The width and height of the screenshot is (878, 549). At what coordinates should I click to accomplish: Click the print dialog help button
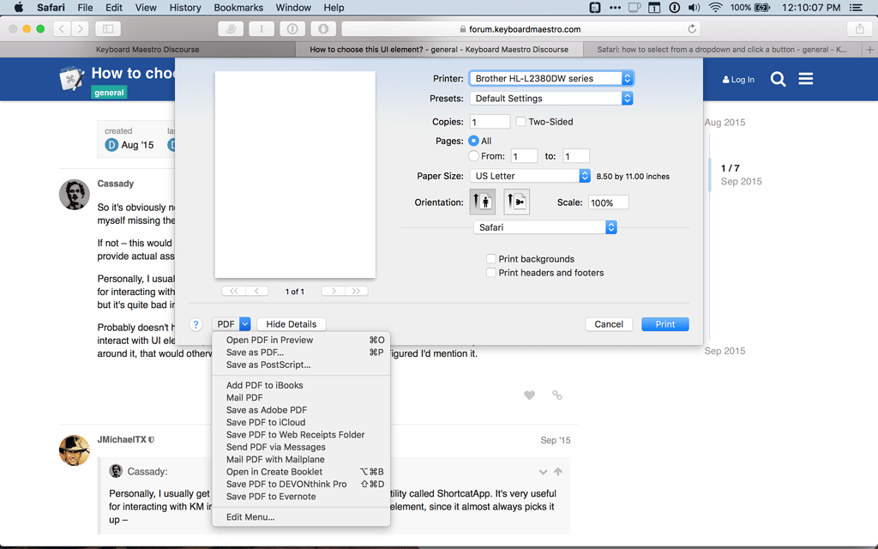(x=195, y=324)
